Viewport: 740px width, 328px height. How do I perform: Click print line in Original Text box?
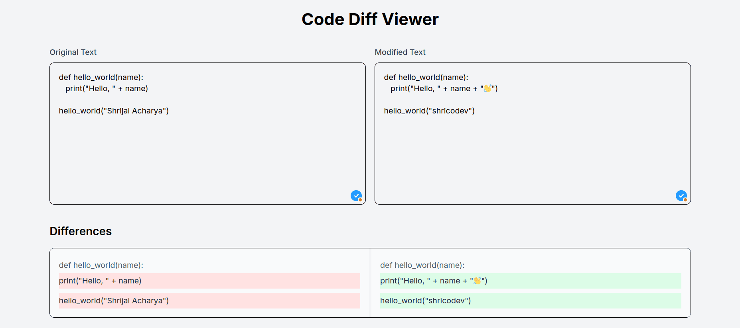107,88
